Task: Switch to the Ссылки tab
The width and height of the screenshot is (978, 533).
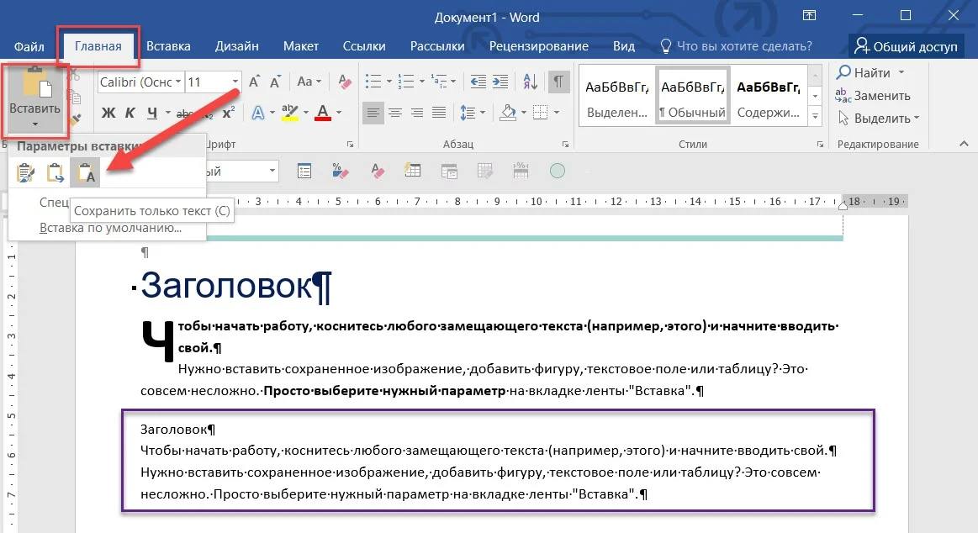Action: (364, 46)
